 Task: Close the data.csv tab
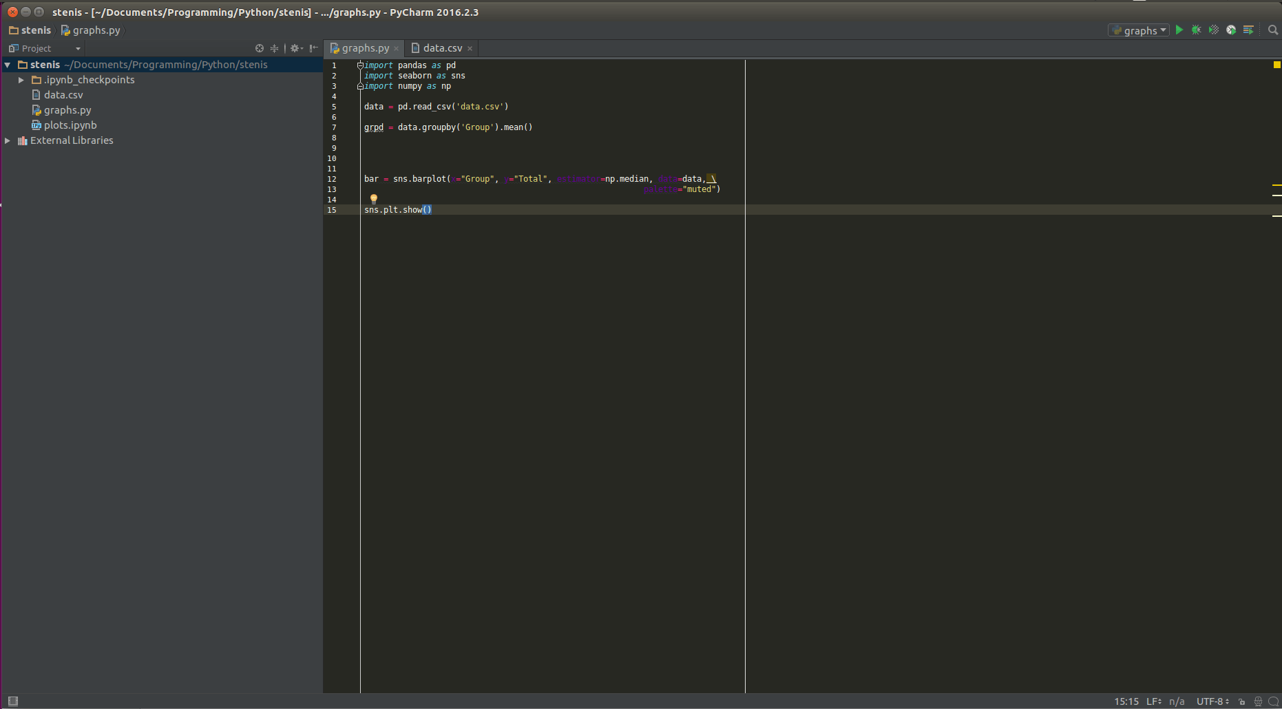coord(470,49)
